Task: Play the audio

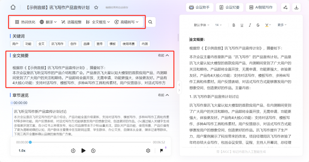Action: pyautogui.click(x=83, y=151)
